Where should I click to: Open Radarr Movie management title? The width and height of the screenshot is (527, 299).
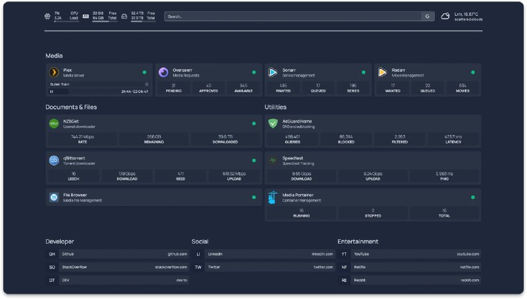(408, 72)
